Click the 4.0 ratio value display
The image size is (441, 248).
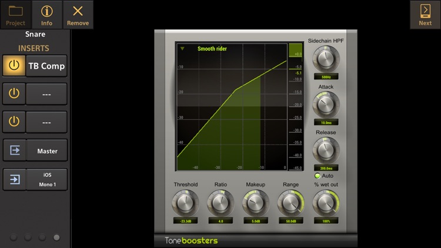(x=220, y=221)
